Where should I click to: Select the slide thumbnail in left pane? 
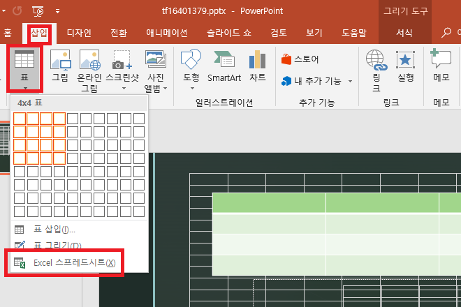tap(5, 147)
